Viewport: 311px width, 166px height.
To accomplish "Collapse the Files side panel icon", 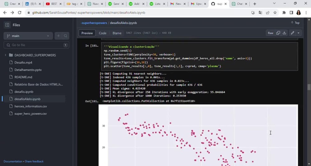I will point(7,25).
